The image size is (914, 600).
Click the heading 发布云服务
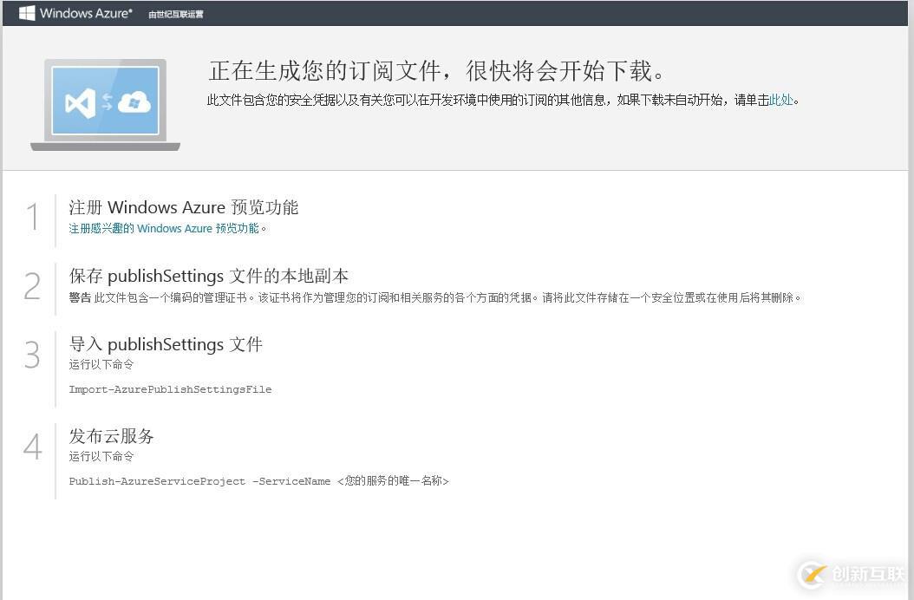[111, 435]
